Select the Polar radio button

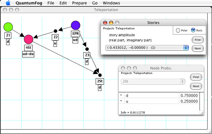tap(178, 30)
